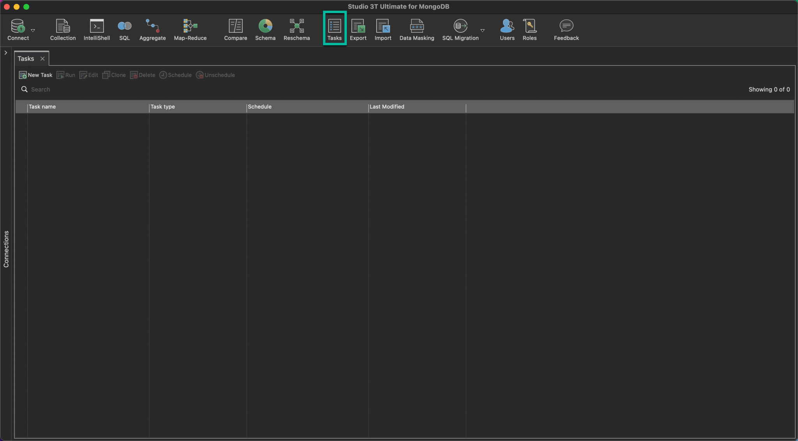Open the Feedback panel
The width and height of the screenshot is (798, 441).
pos(565,29)
